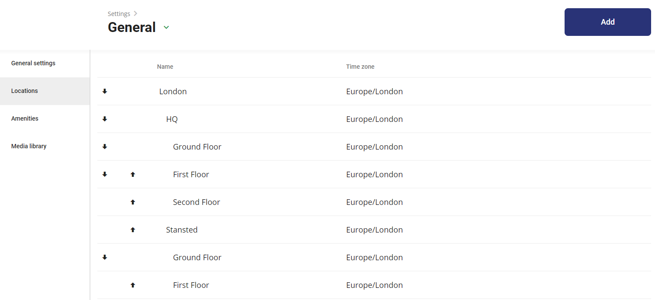Move HQ First Floor up
655x300 pixels.
[x=133, y=174]
